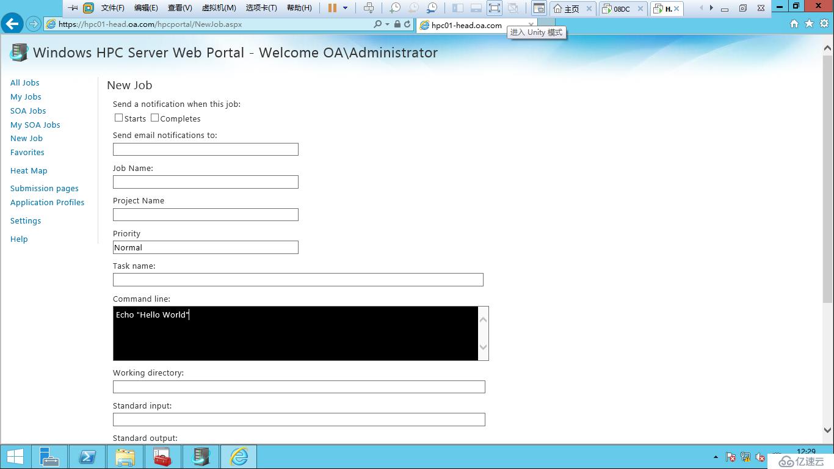Open Submission pages link
The height and width of the screenshot is (469, 834).
[45, 188]
